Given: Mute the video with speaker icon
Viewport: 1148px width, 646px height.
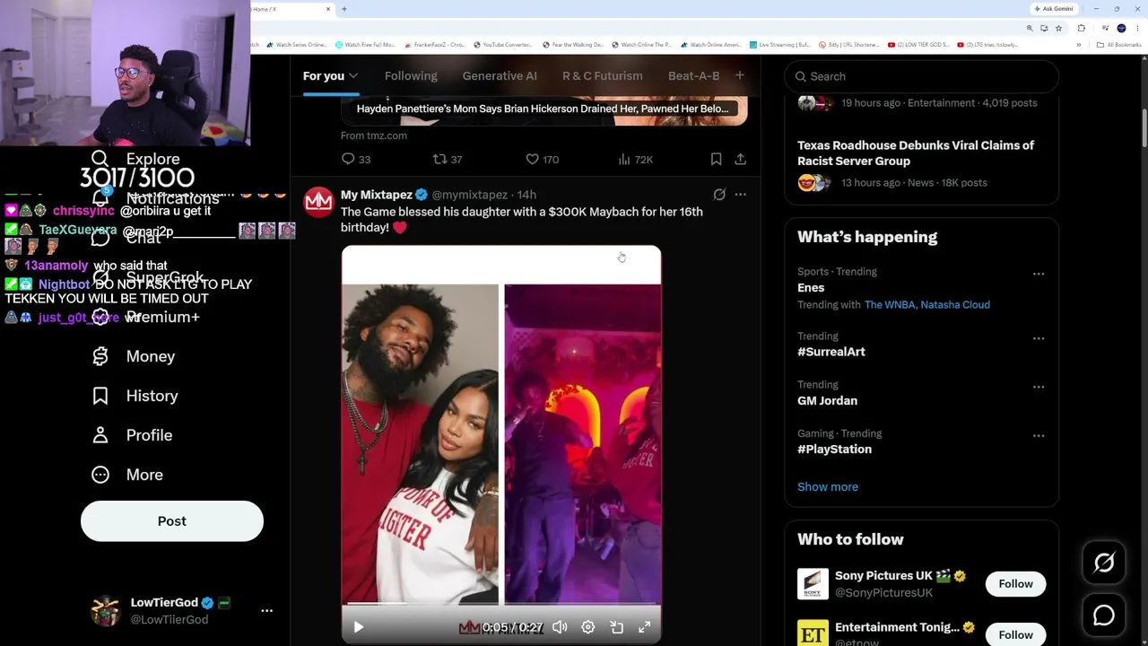Looking at the screenshot, I should pyautogui.click(x=560, y=627).
